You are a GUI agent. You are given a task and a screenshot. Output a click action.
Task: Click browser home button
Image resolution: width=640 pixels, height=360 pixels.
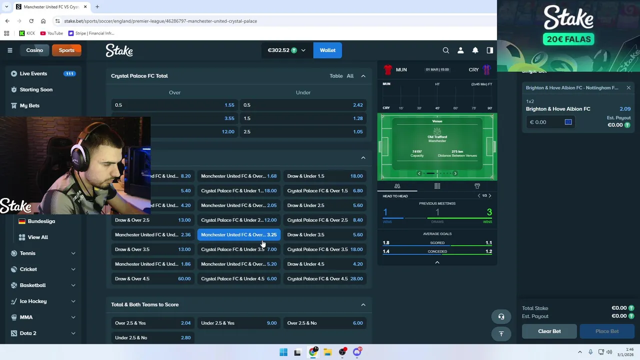43,21
